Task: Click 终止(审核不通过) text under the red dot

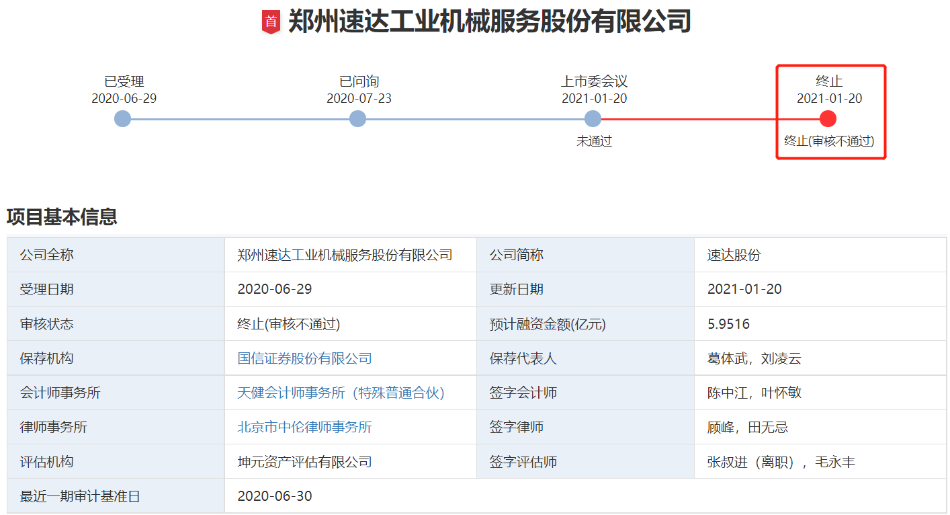Action: 829,141
